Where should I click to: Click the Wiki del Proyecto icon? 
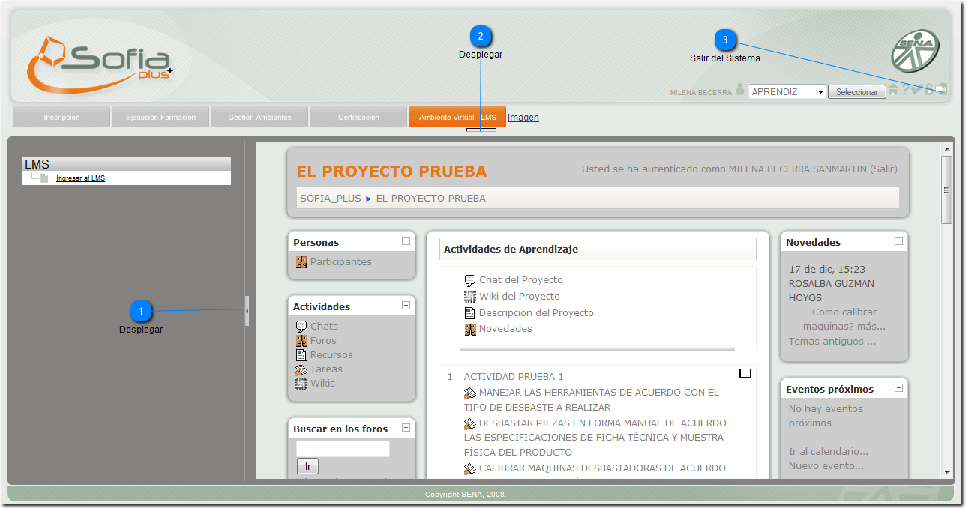pos(470,297)
